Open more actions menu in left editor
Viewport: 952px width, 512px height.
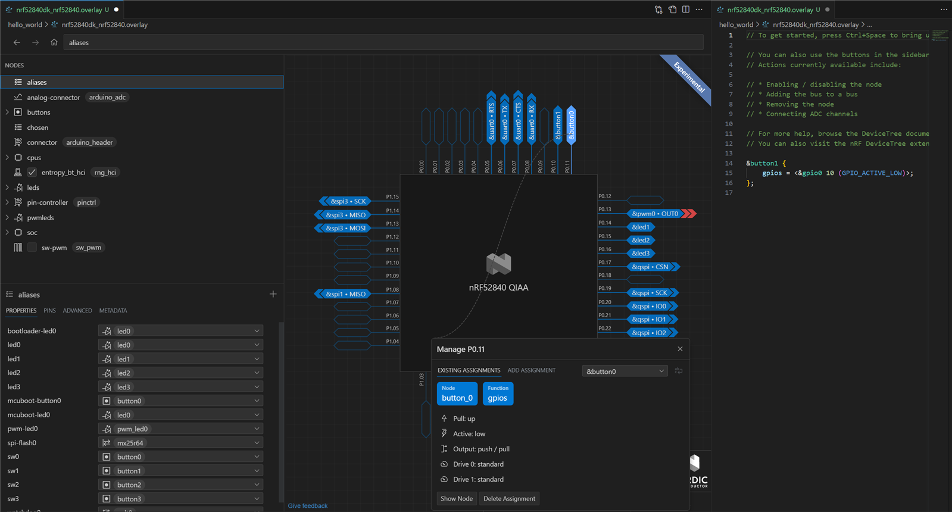[x=700, y=10]
